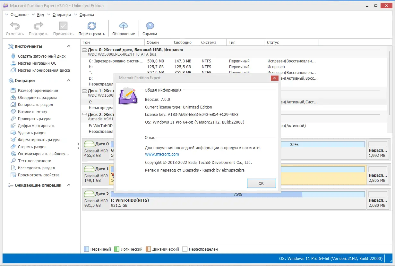Sort by the Система column header
This screenshot has width=395, height=266.
click(213, 43)
